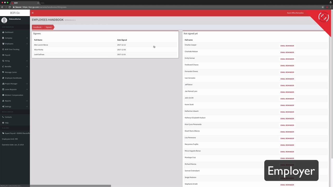The height and width of the screenshot is (187, 333).
Task: Send email reminder to Karen Scott
Action: pos(287,105)
